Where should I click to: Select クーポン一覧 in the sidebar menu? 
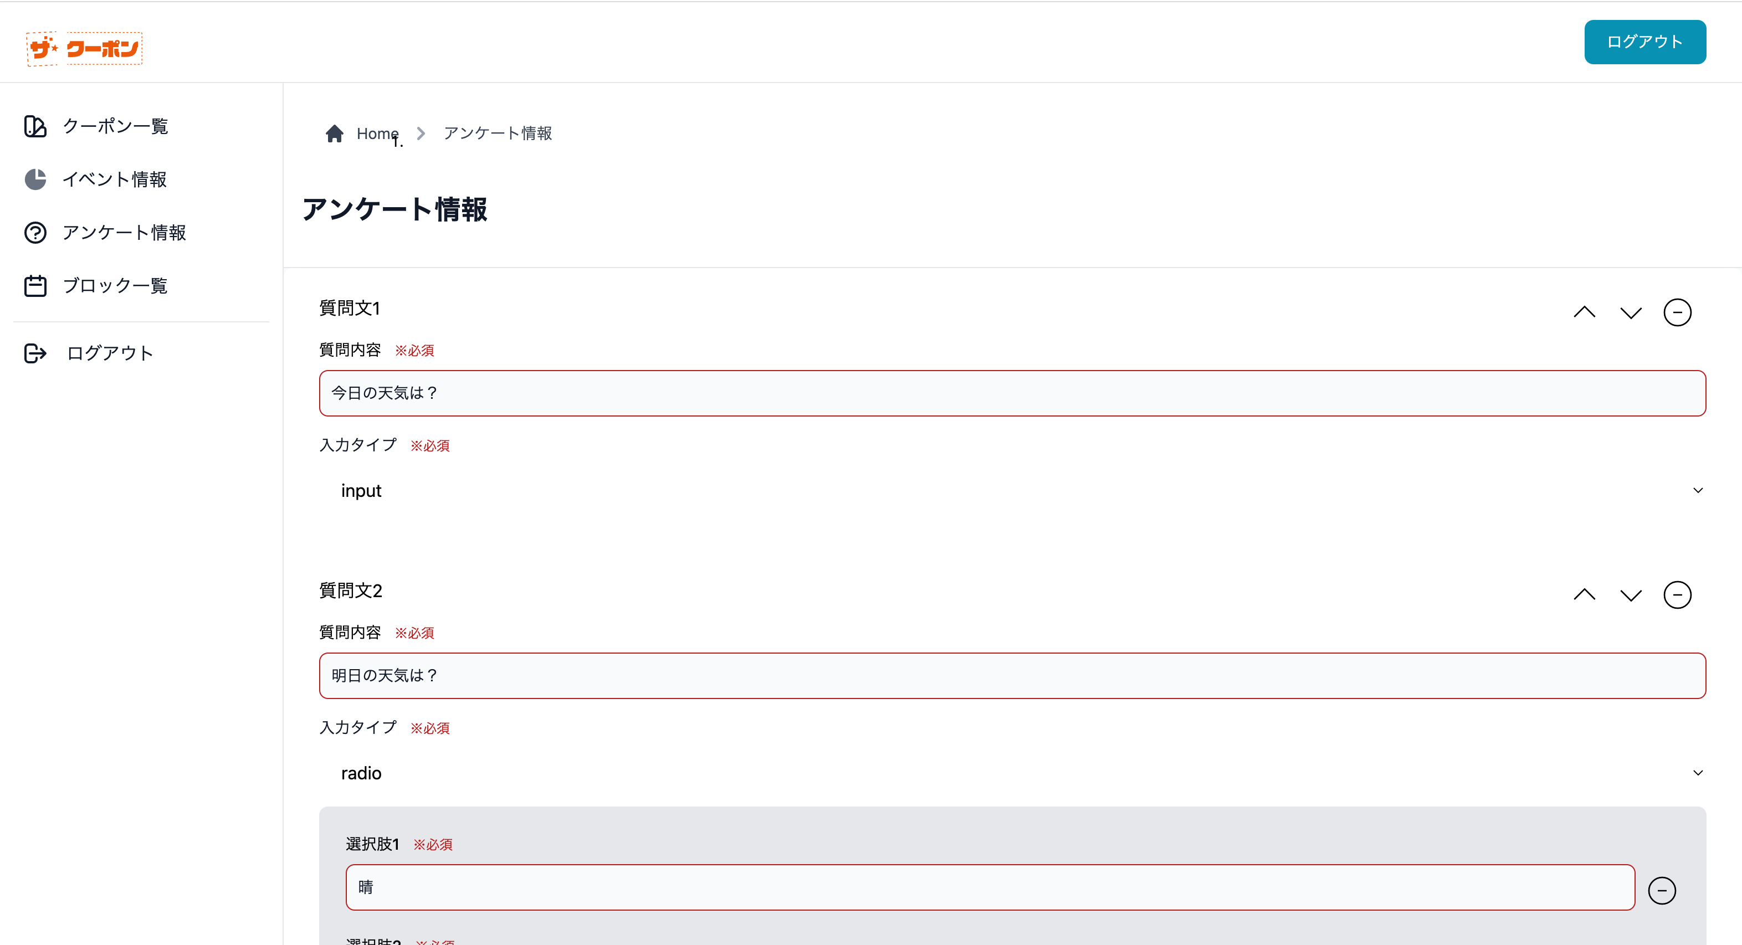[115, 126]
